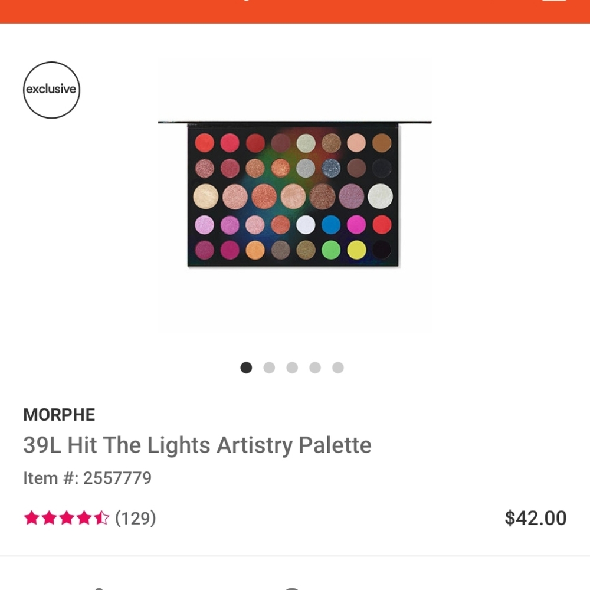The width and height of the screenshot is (590, 590).
Task: Click the MORPHE brand name
Action: [x=58, y=415]
